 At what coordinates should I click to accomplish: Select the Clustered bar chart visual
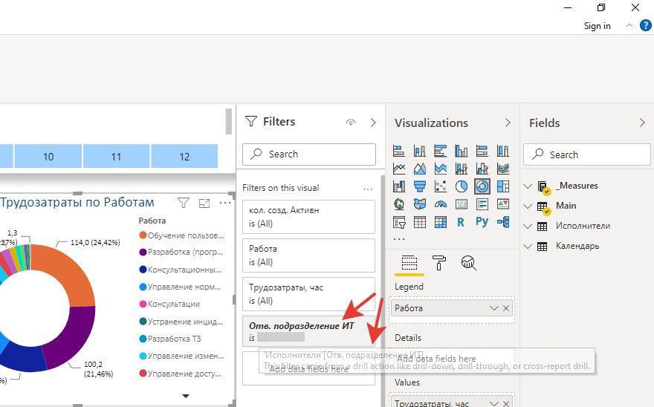[441, 151]
